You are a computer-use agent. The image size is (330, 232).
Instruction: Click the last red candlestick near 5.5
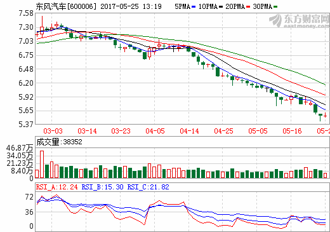(326, 116)
